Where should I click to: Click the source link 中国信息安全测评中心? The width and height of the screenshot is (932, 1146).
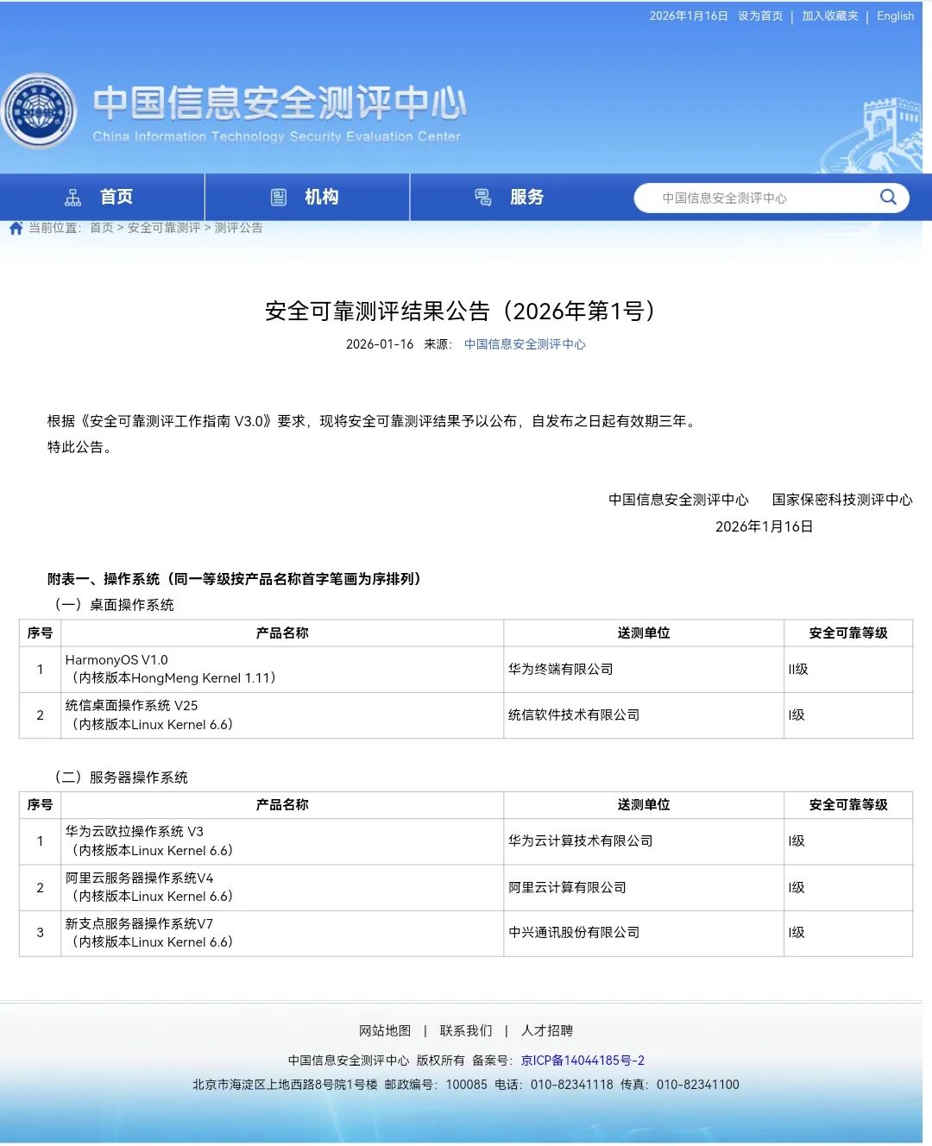(525, 344)
